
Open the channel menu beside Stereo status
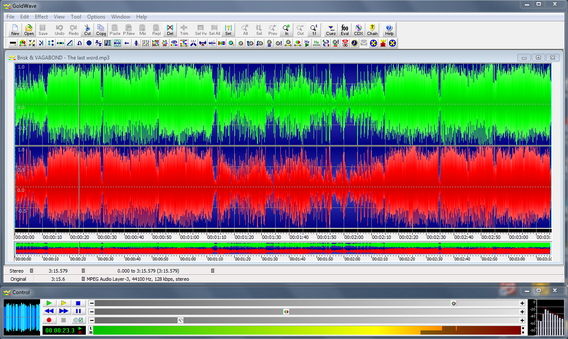tap(31, 271)
